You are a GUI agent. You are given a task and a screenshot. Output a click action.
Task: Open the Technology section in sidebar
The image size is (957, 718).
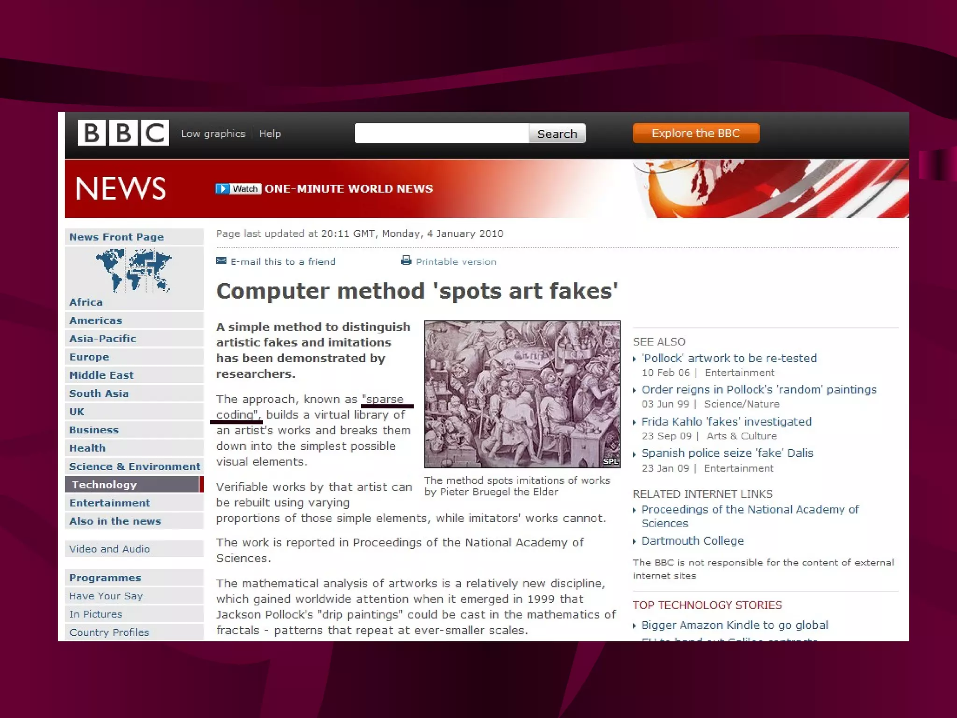pyautogui.click(x=104, y=485)
